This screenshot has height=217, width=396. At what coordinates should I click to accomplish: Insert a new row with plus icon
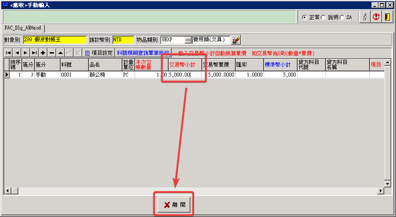[x=43, y=53]
